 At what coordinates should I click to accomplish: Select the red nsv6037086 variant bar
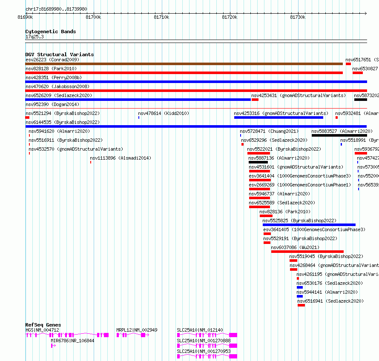(x=307, y=252)
